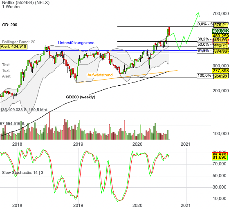Click the '2021' label on the lower time axis

click(186, 205)
